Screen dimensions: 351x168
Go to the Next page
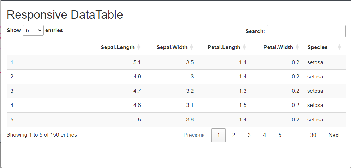[x=334, y=135]
